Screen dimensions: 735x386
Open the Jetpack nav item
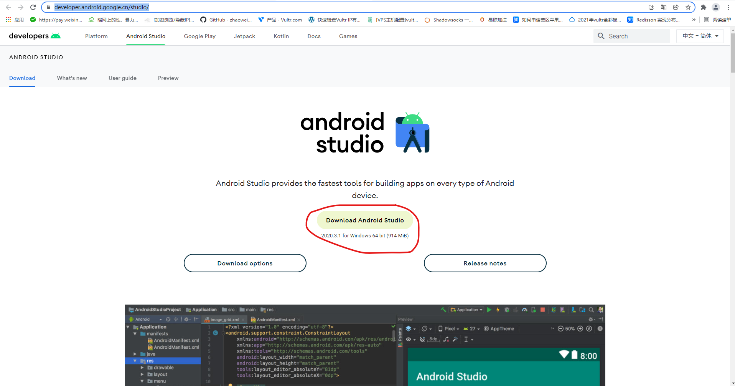[244, 36]
